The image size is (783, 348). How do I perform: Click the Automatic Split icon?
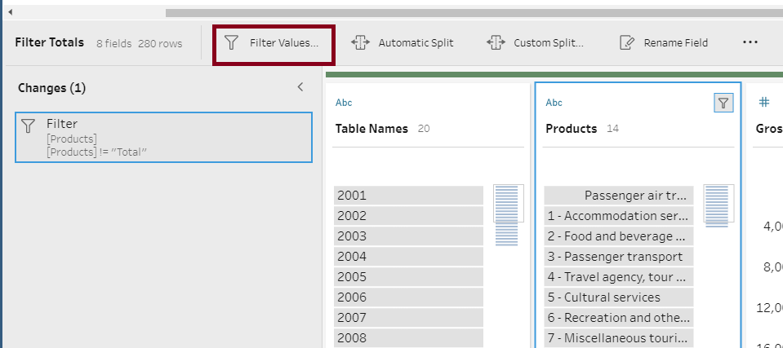pos(361,42)
